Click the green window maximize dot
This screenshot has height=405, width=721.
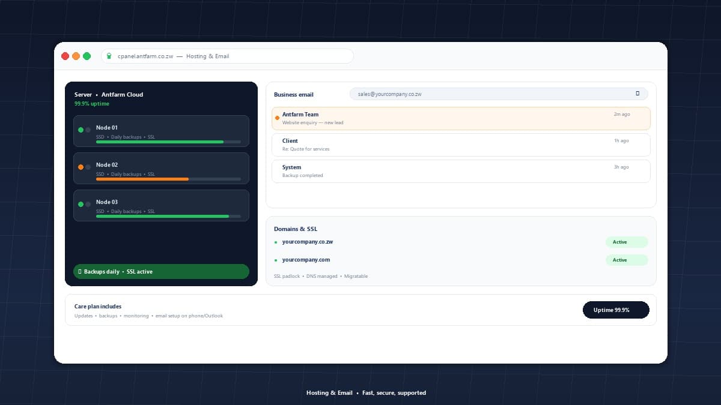pos(87,56)
